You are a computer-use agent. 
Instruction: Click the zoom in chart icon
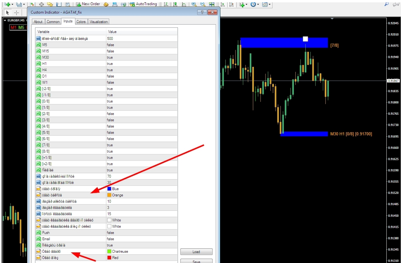point(194,4)
